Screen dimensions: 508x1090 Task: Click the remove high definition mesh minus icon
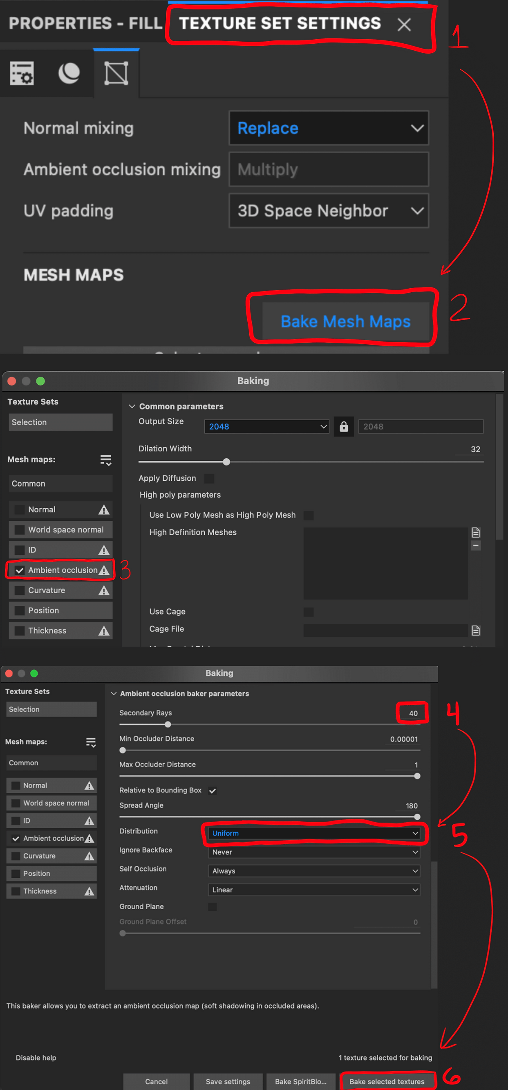pos(475,545)
